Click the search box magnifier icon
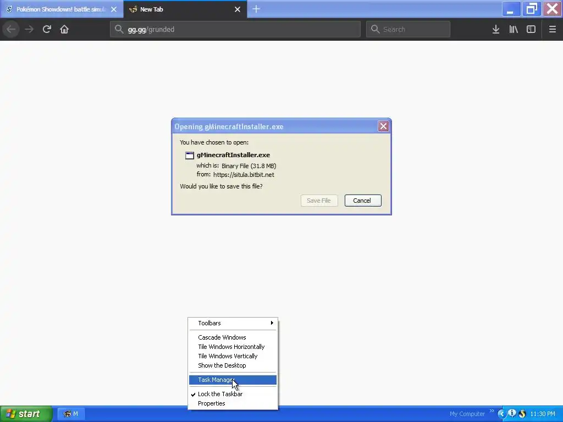The image size is (563, 422). 375,29
